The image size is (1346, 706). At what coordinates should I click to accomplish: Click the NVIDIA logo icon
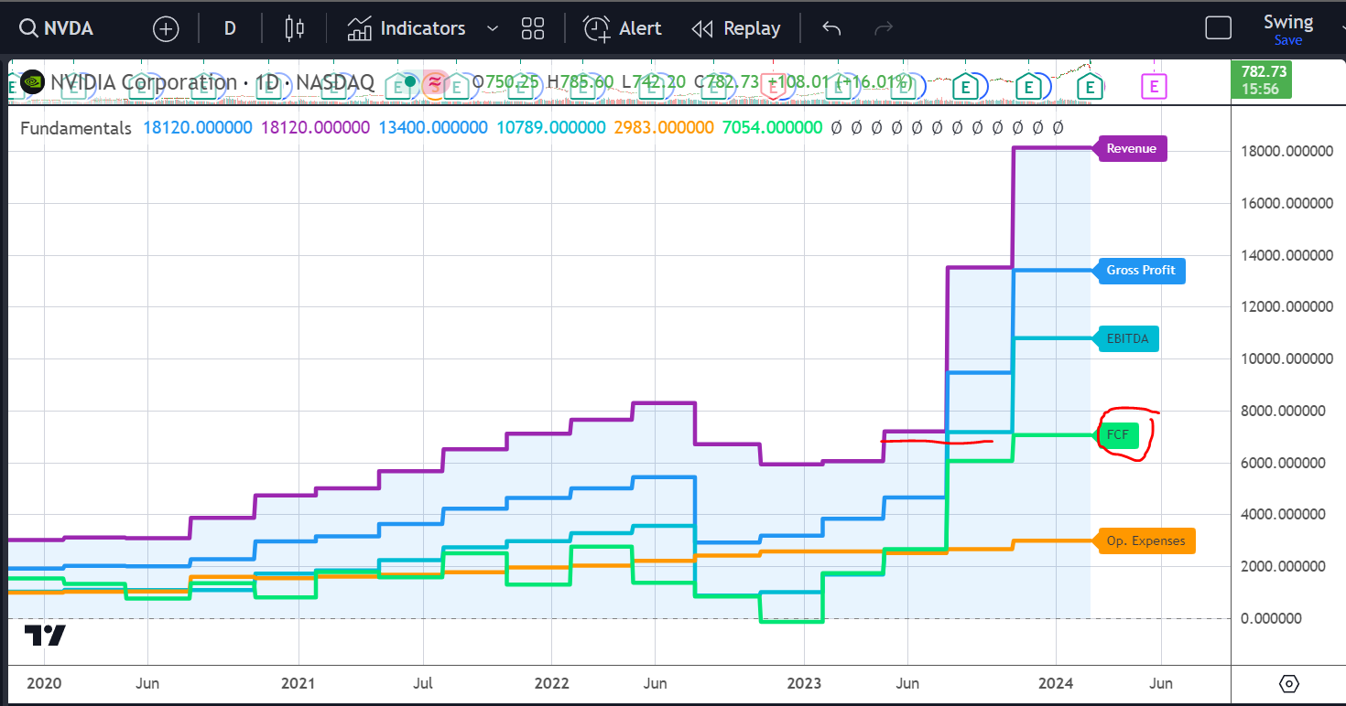tap(32, 81)
